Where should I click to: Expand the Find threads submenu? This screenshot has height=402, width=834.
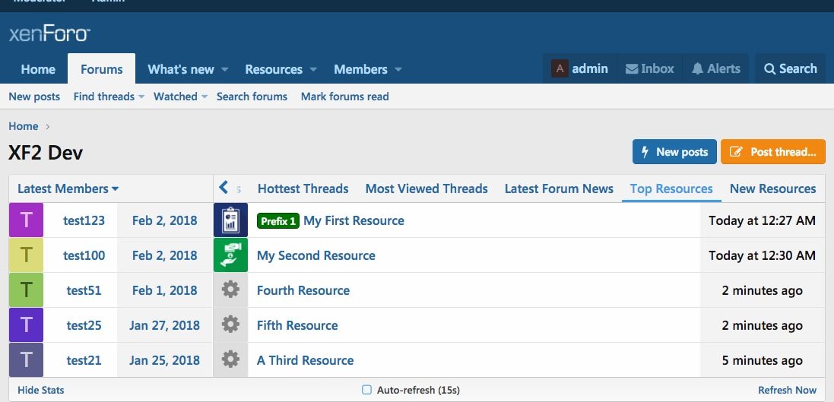141,97
